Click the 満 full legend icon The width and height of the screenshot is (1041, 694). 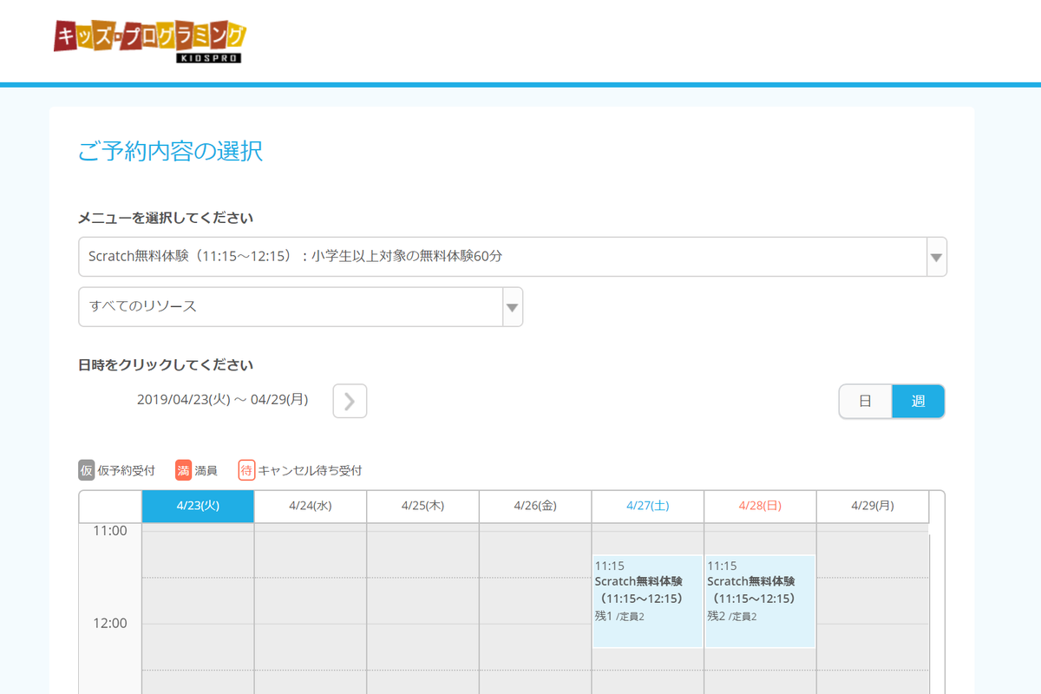point(183,470)
